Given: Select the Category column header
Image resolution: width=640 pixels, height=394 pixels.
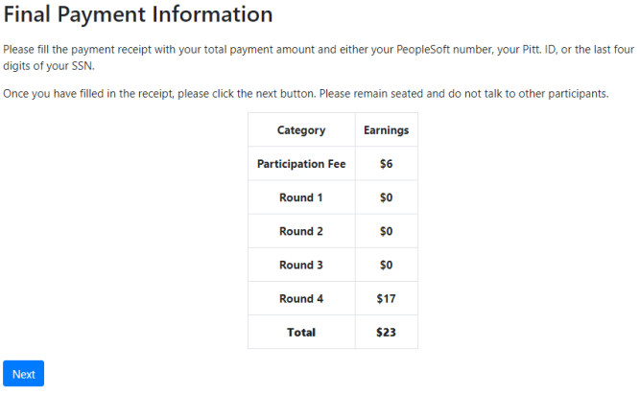Looking at the screenshot, I should coord(301,130).
